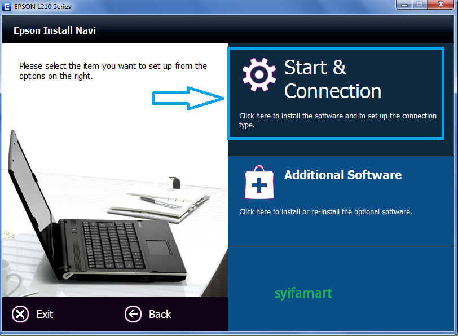The width and height of the screenshot is (458, 336).
Task: Click the Back arrow circle icon
Action: [133, 314]
